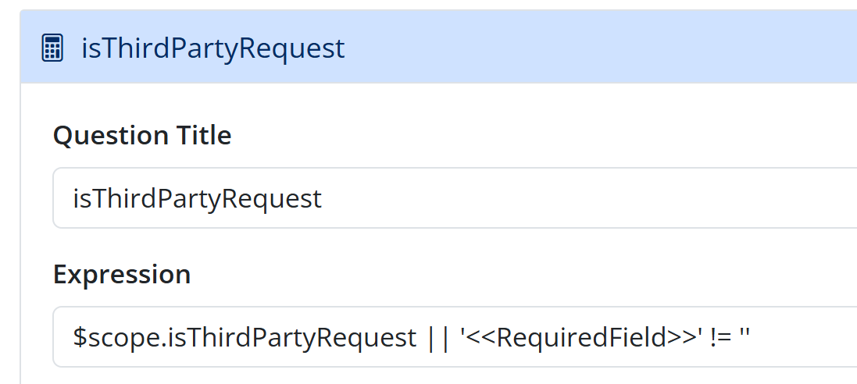Click the word Title in the field label
The width and height of the screenshot is (857, 384).
click(x=202, y=136)
